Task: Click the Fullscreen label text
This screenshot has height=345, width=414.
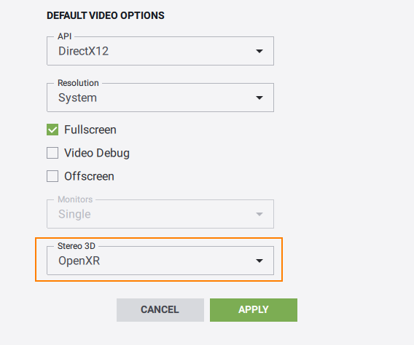Action: click(90, 130)
